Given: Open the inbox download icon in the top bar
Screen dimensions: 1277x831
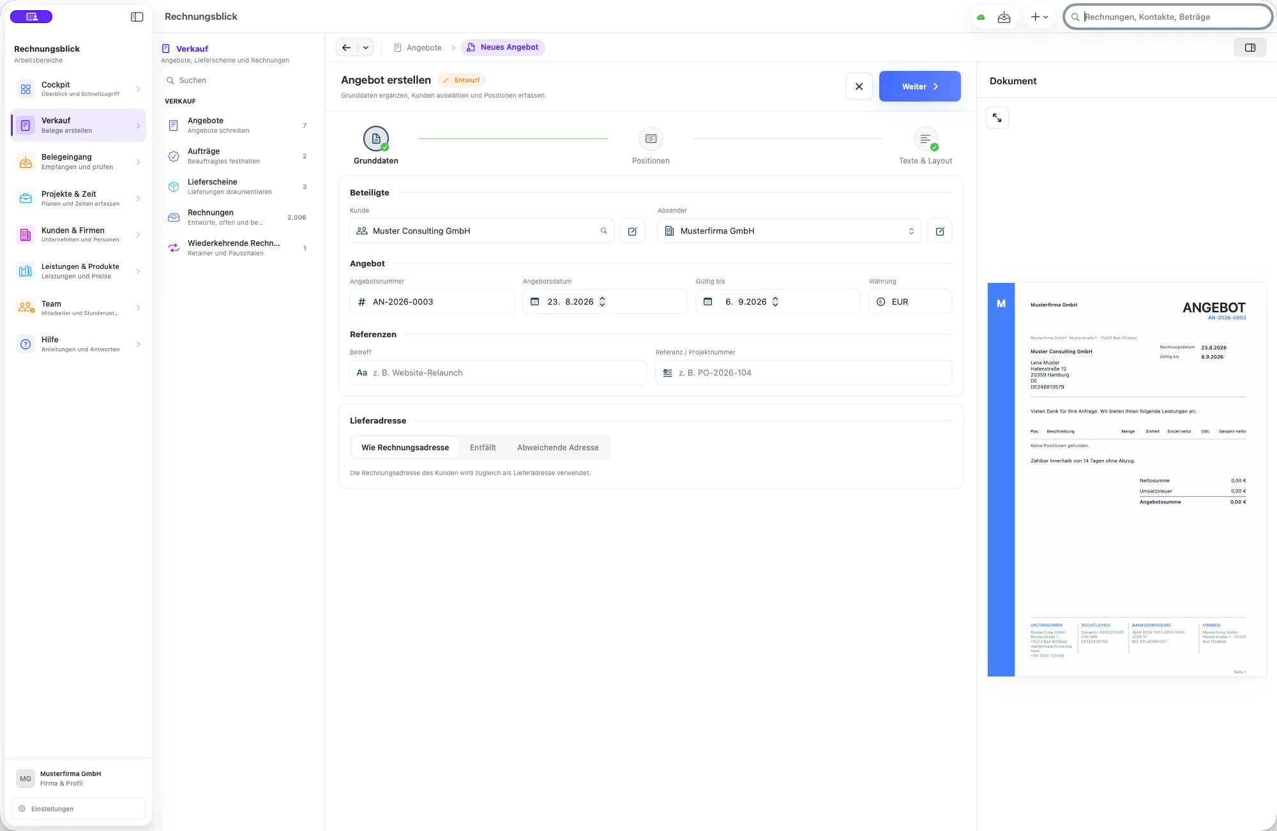Looking at the screenshot, I should point(1004,17).
